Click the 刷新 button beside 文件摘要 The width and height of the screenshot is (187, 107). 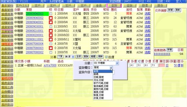coord(178,10)
